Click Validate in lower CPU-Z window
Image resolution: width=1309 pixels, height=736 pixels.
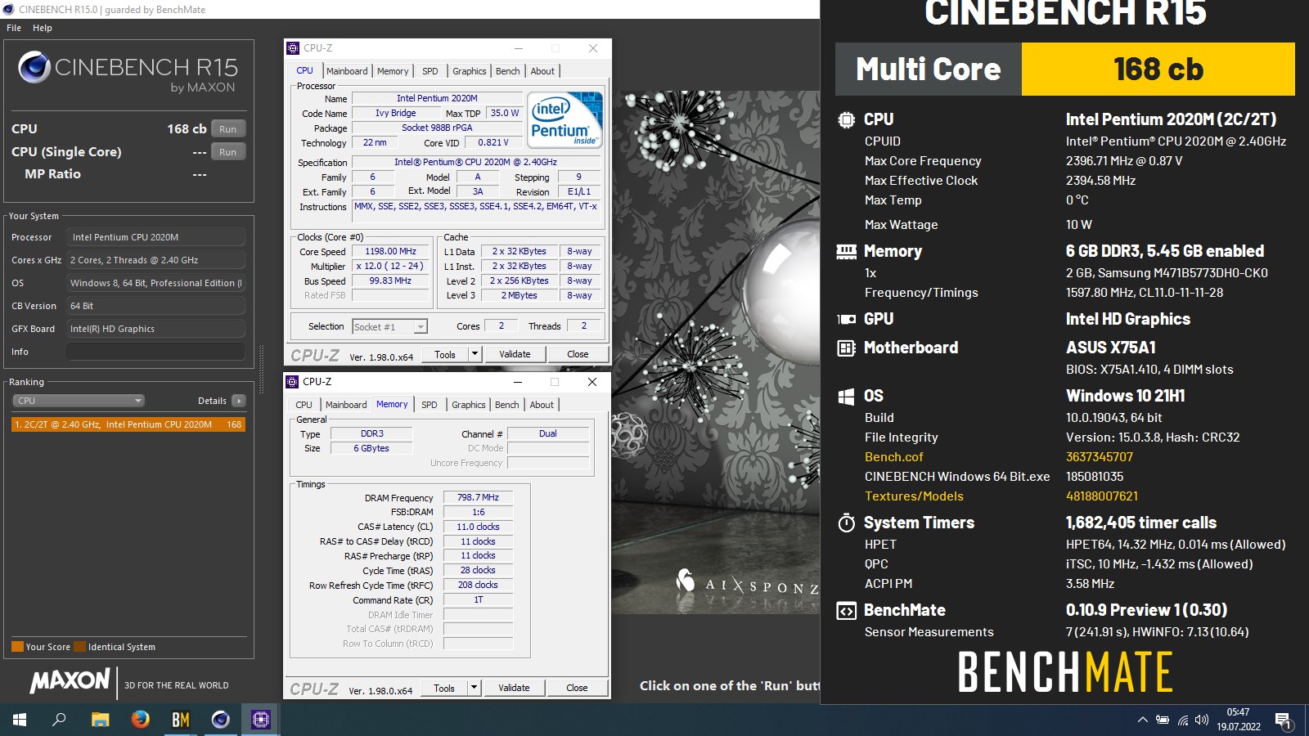[x=514, y=688]
